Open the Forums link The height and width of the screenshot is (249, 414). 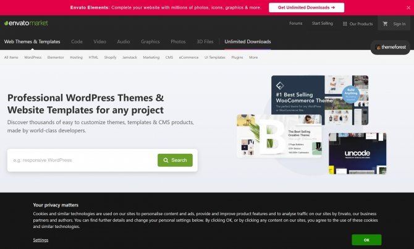[296, 23]
